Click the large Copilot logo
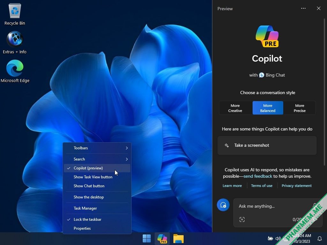327x245 pixels. 267,36
